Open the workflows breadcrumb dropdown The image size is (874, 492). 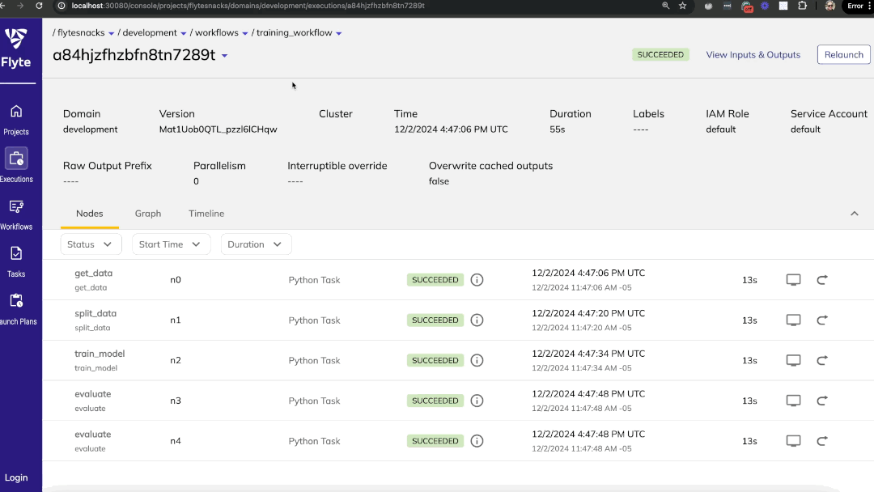coord(244,33)
